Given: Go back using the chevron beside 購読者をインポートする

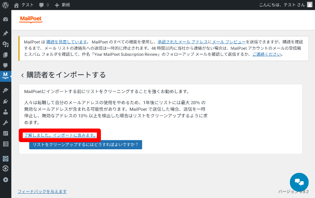Looking at the screenshot, I should (x=22, y=75).
